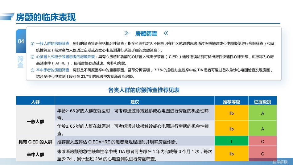Image resolution: width=293 pixels, height=165 pixels.
Task: Click the 7.7% figure in paragraph ③
Action: coord(158,70)
